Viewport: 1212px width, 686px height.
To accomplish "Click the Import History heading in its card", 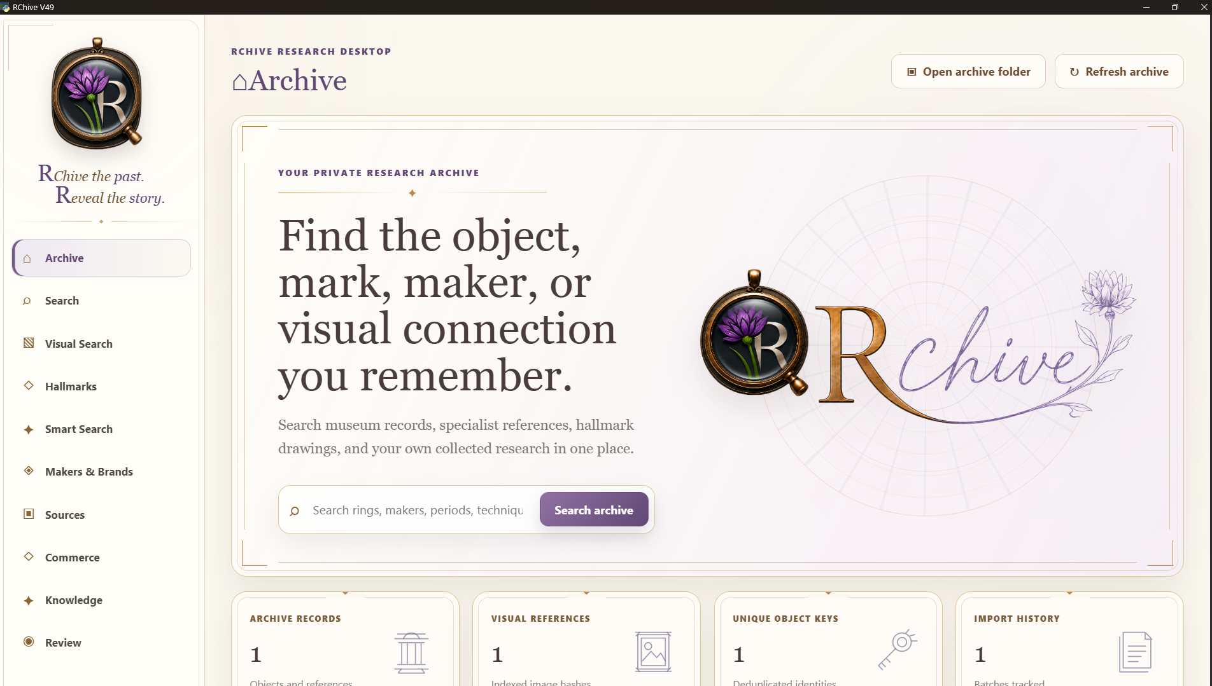I will tap(1017, 619).
